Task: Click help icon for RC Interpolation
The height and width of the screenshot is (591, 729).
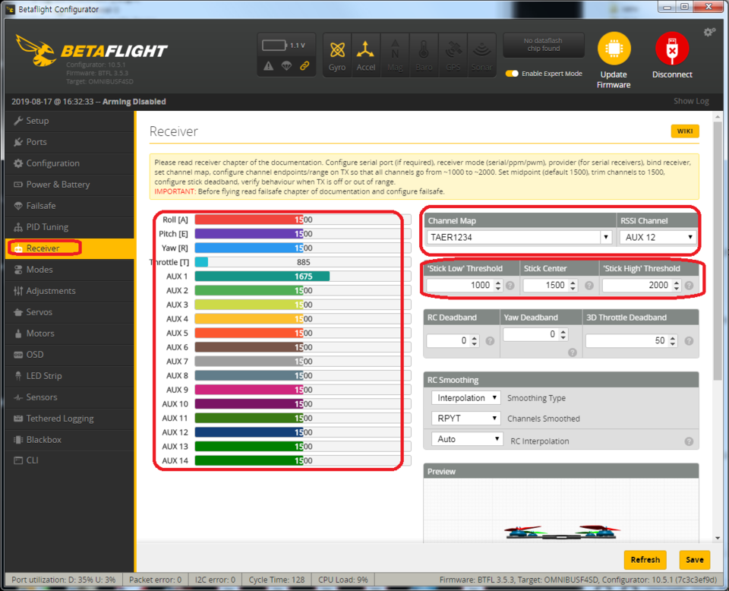Action: (x=689, y=441)
